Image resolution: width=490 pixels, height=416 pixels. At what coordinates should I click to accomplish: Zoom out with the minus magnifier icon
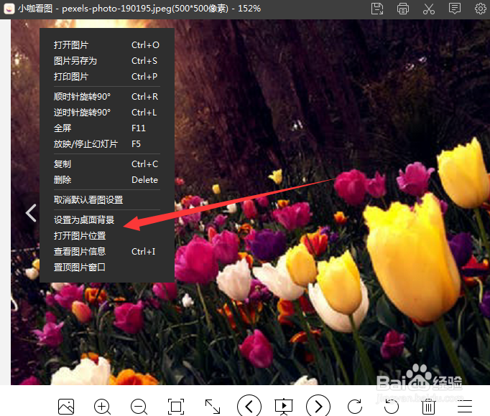(x=139, y=407)
